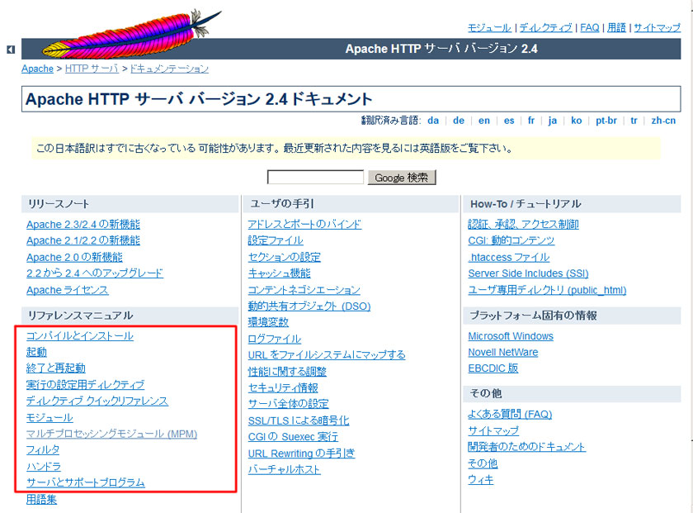The height and width of the screenshot is (513, 693).
Task: Open Apache 2.3/2.4 の新機能
Action: tap(83, 225)
